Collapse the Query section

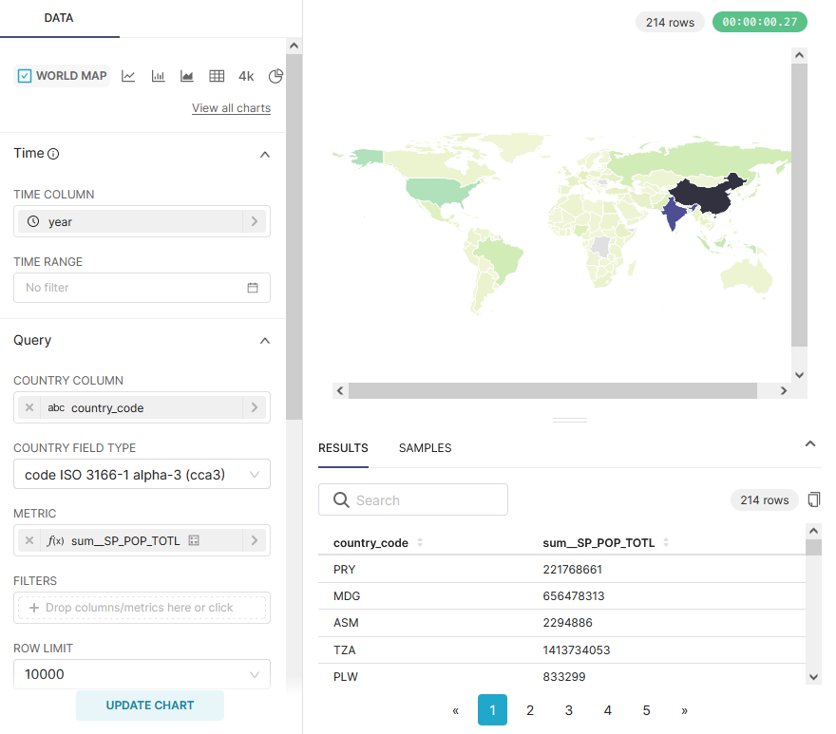(x=265, y=341)
